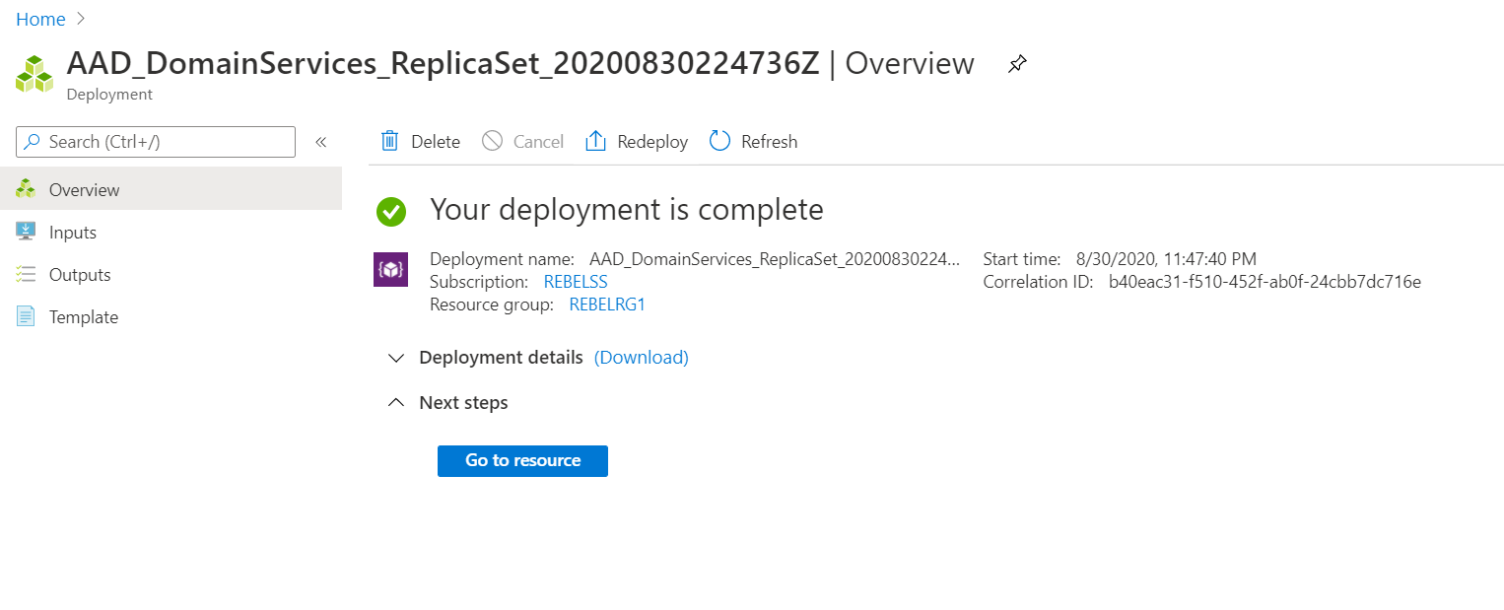
Task: Expand Deployment details chevron
Action: (396, 358)
